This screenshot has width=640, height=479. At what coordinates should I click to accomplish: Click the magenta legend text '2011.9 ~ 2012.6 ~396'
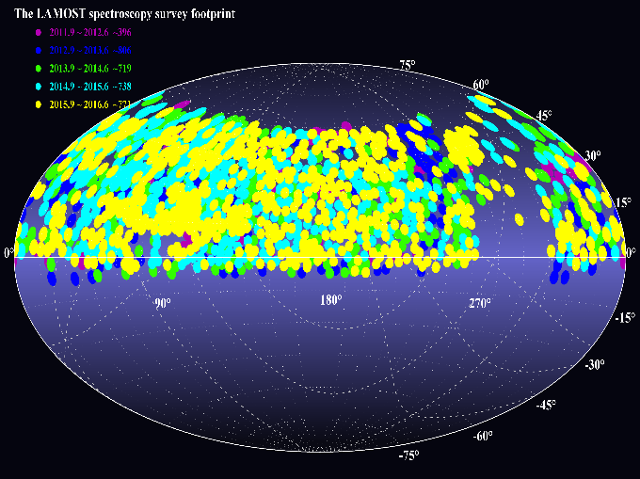click(90, 33)
